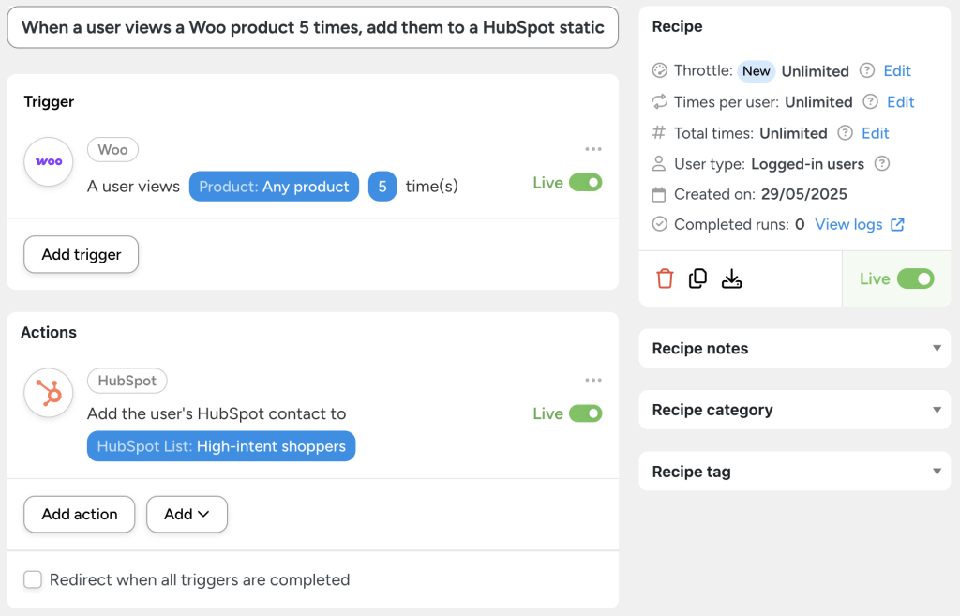Open the Add dropdown in Actions
The width and height of the screenshot is (960, 616).
(187, 514)
